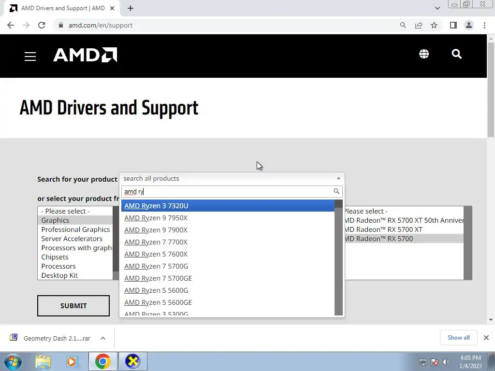Click the browser forward arrow

(x=26, y=25)
